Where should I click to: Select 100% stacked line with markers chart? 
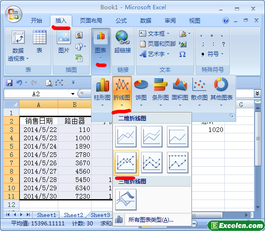[178, 162]
